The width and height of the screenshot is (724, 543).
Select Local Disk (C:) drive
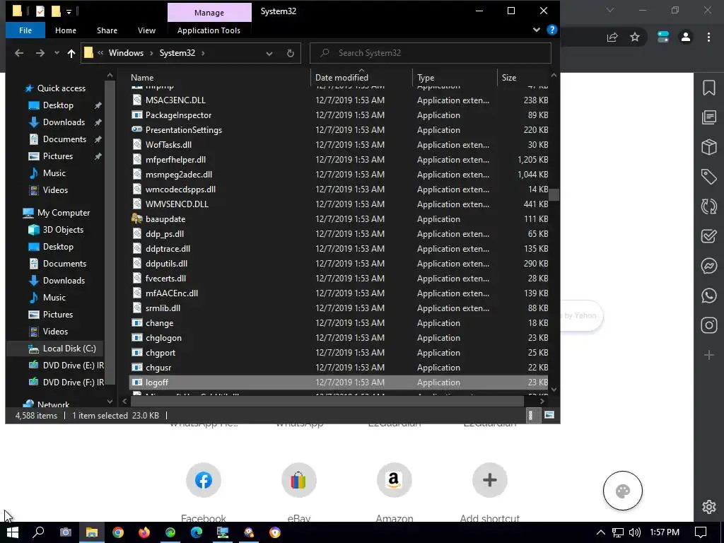(x=69, y=349)
